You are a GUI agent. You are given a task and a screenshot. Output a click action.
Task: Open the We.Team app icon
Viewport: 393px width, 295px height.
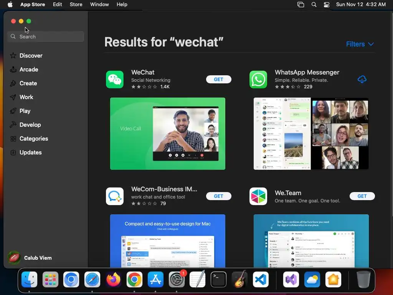[x=258, y=196]
